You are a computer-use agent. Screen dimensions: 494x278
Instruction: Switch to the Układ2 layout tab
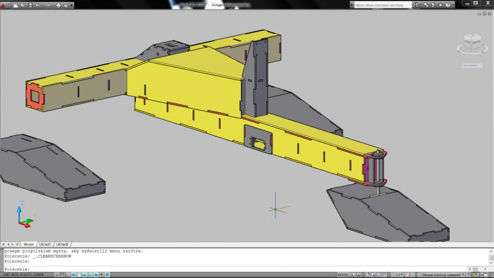(62, 244)
